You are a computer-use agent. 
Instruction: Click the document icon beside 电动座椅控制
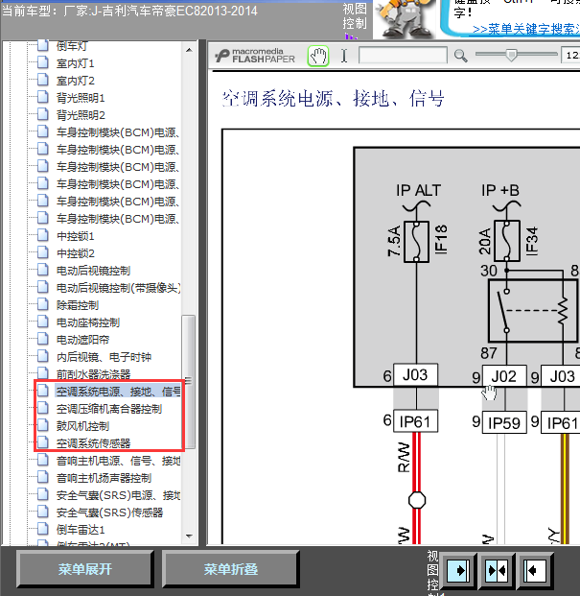click(43, 322)
